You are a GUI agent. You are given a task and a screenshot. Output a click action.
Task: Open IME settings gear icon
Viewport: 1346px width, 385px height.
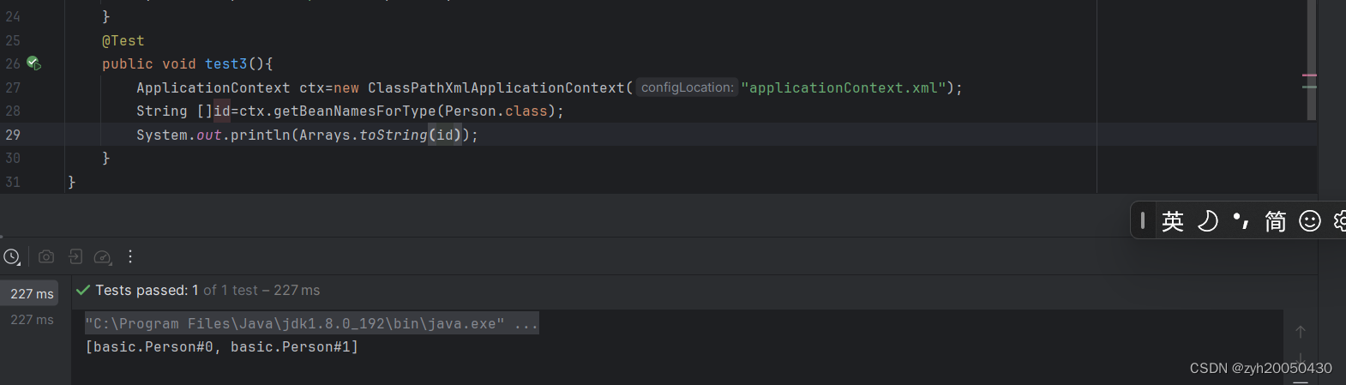(x=1339, y=221)
